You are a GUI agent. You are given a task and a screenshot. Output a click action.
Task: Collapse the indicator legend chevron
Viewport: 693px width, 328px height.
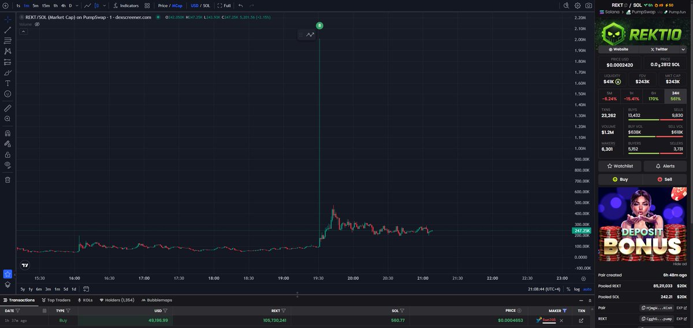pos(23,31)
